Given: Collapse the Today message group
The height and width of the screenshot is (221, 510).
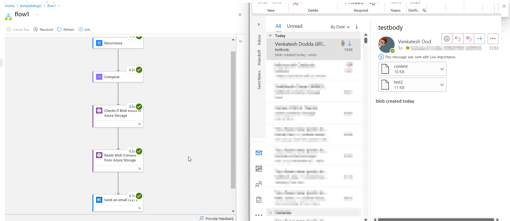Looking at the screenshot, I should coord(270,36).
